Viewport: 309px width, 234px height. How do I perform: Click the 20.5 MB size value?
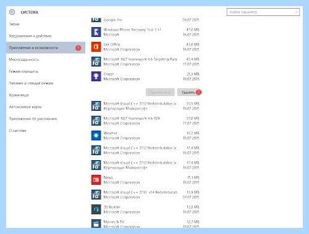(x=193, y=103)
